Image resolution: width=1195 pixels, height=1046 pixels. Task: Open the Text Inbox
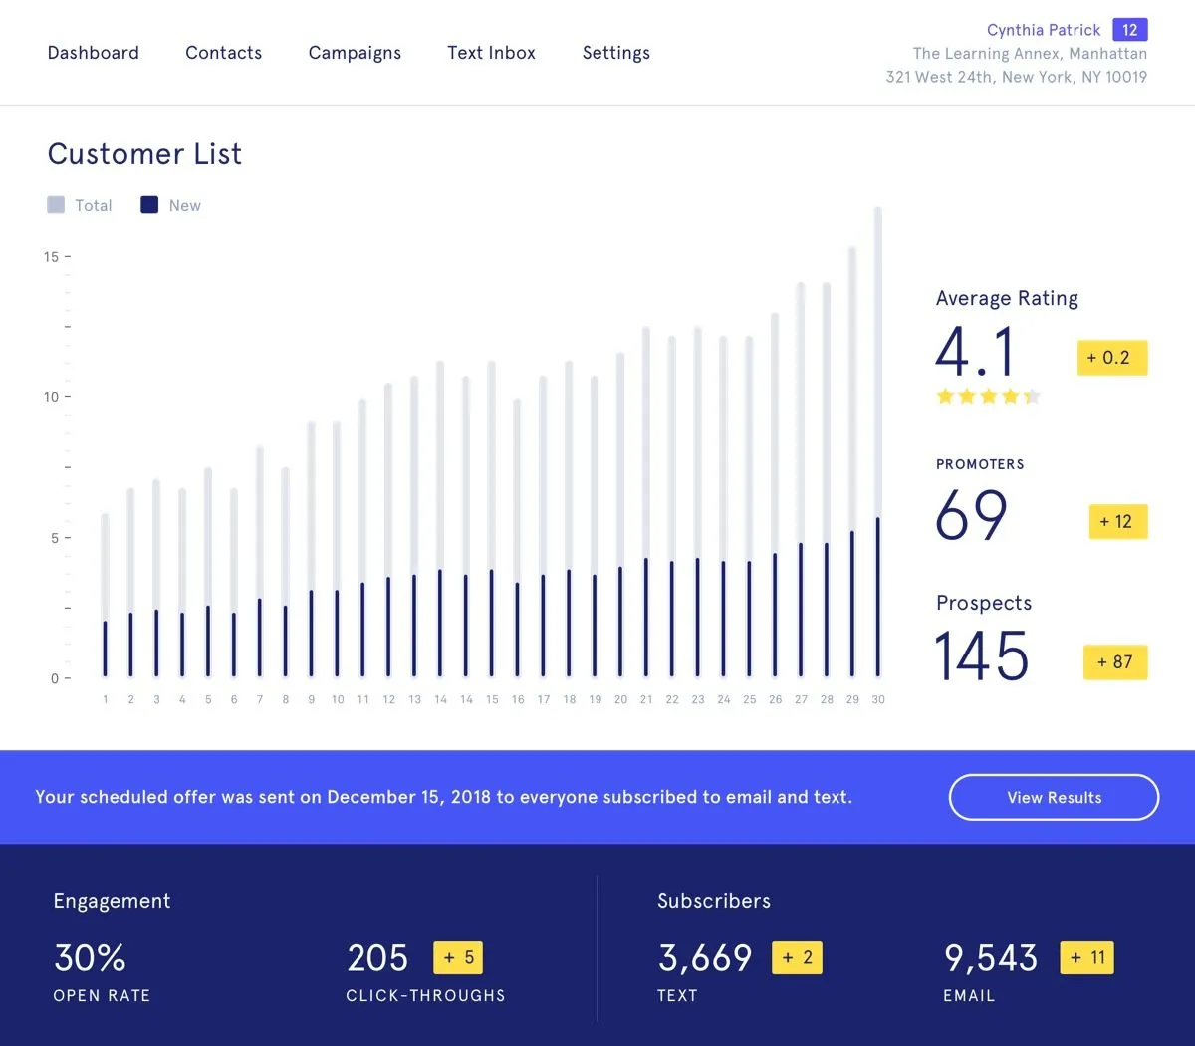pyautogui.click(x=491, y=53)
